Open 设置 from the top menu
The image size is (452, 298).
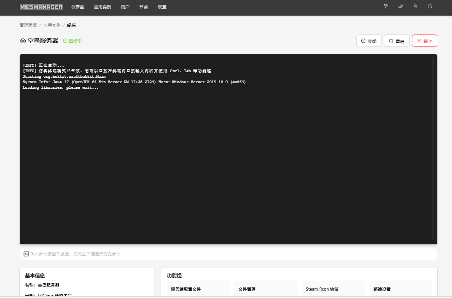click(x=162, y=7)
